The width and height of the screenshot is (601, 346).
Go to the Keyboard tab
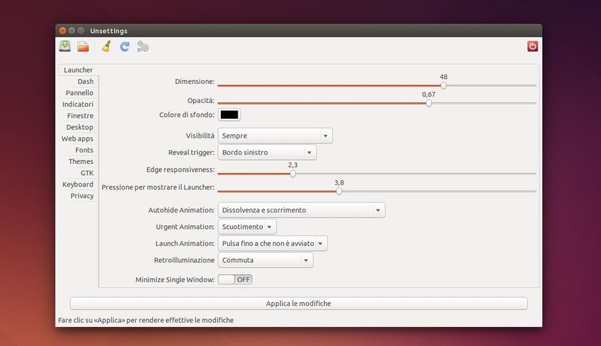[x=78, y=184]
